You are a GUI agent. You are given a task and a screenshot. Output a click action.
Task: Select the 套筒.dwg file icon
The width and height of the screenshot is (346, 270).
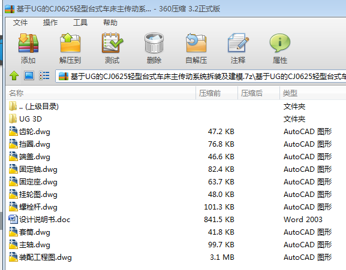pyautogui.click(x=13, y=232)
